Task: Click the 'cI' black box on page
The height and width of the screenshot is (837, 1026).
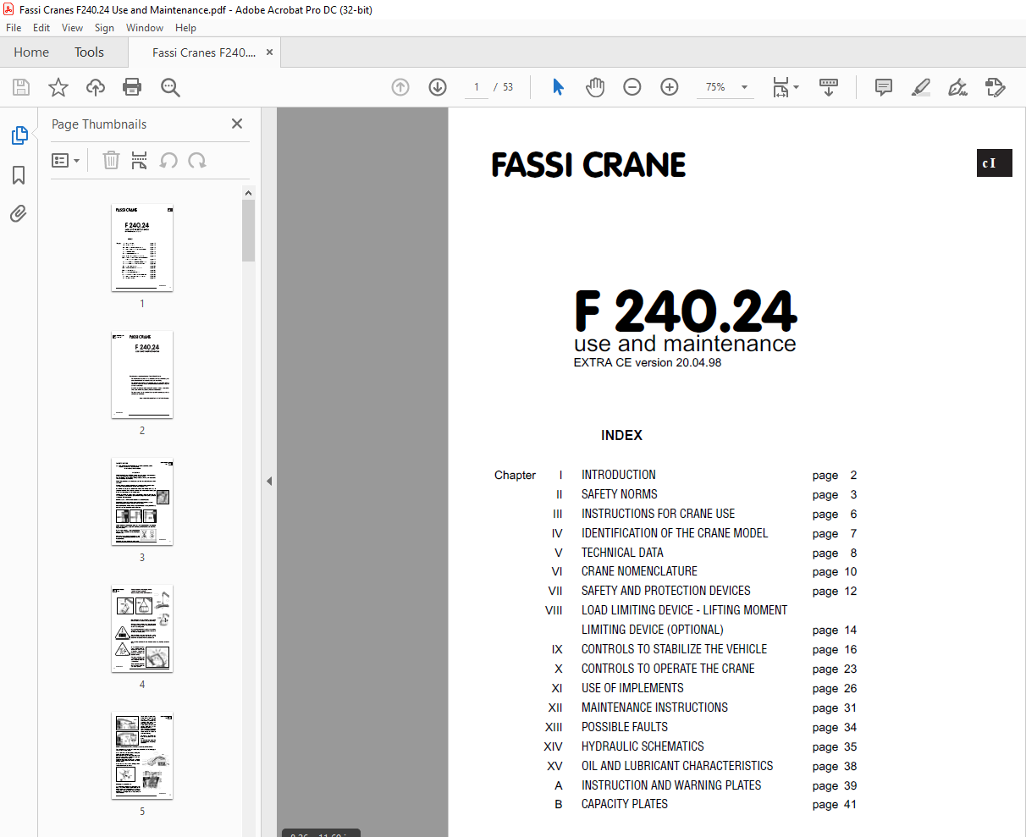Action: pyautogui.click(x=994, y=163)
